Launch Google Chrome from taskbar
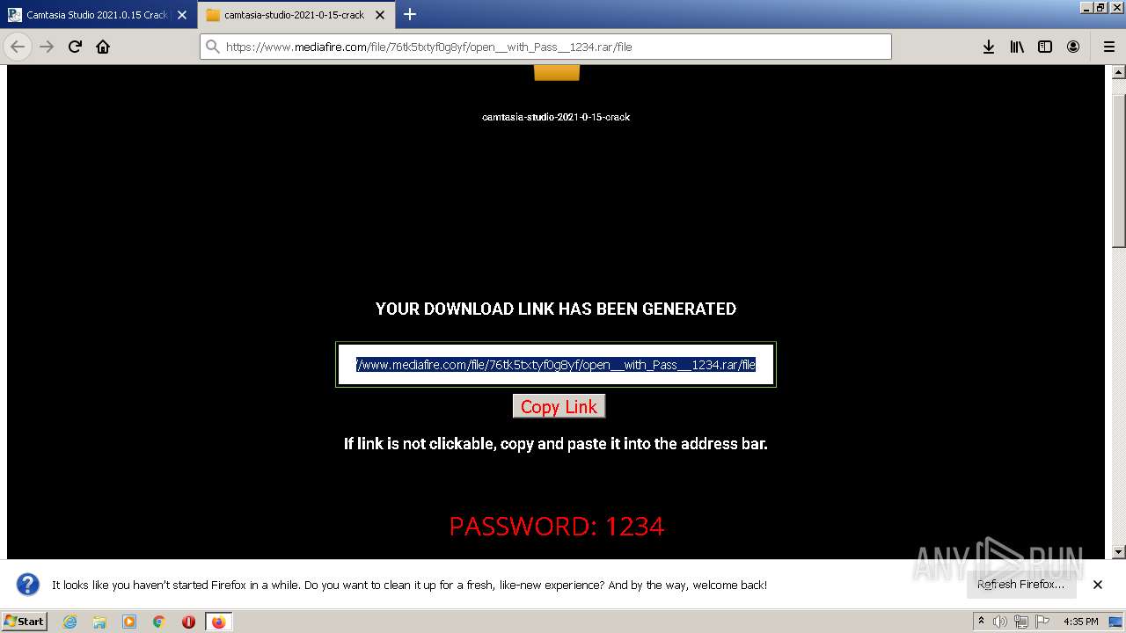 159,622
